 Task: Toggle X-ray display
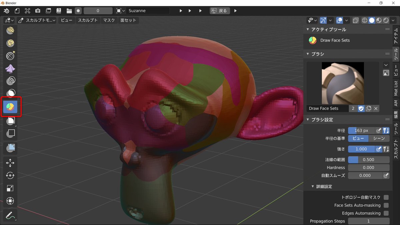pyautogui.click(x=356, y=20)
